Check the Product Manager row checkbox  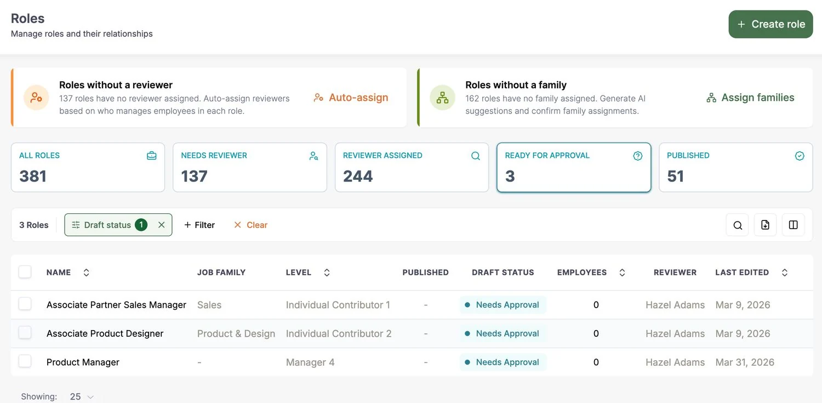25,361
